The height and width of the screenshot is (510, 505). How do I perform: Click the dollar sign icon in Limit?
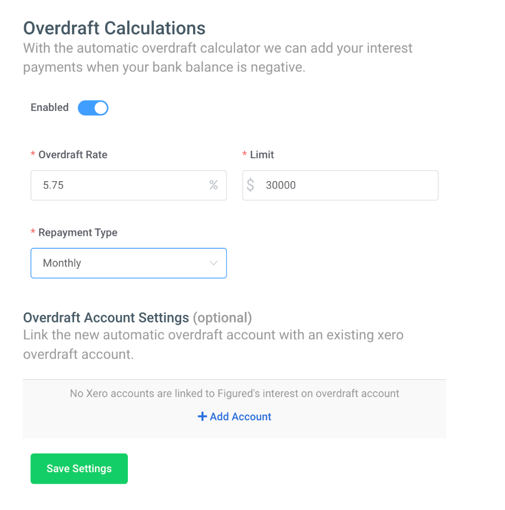250,185
